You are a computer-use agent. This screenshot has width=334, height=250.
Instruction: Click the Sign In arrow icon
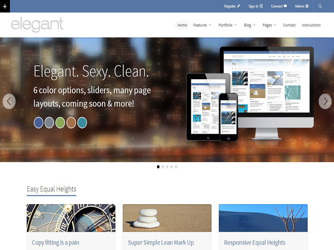[x=261, y=6]
